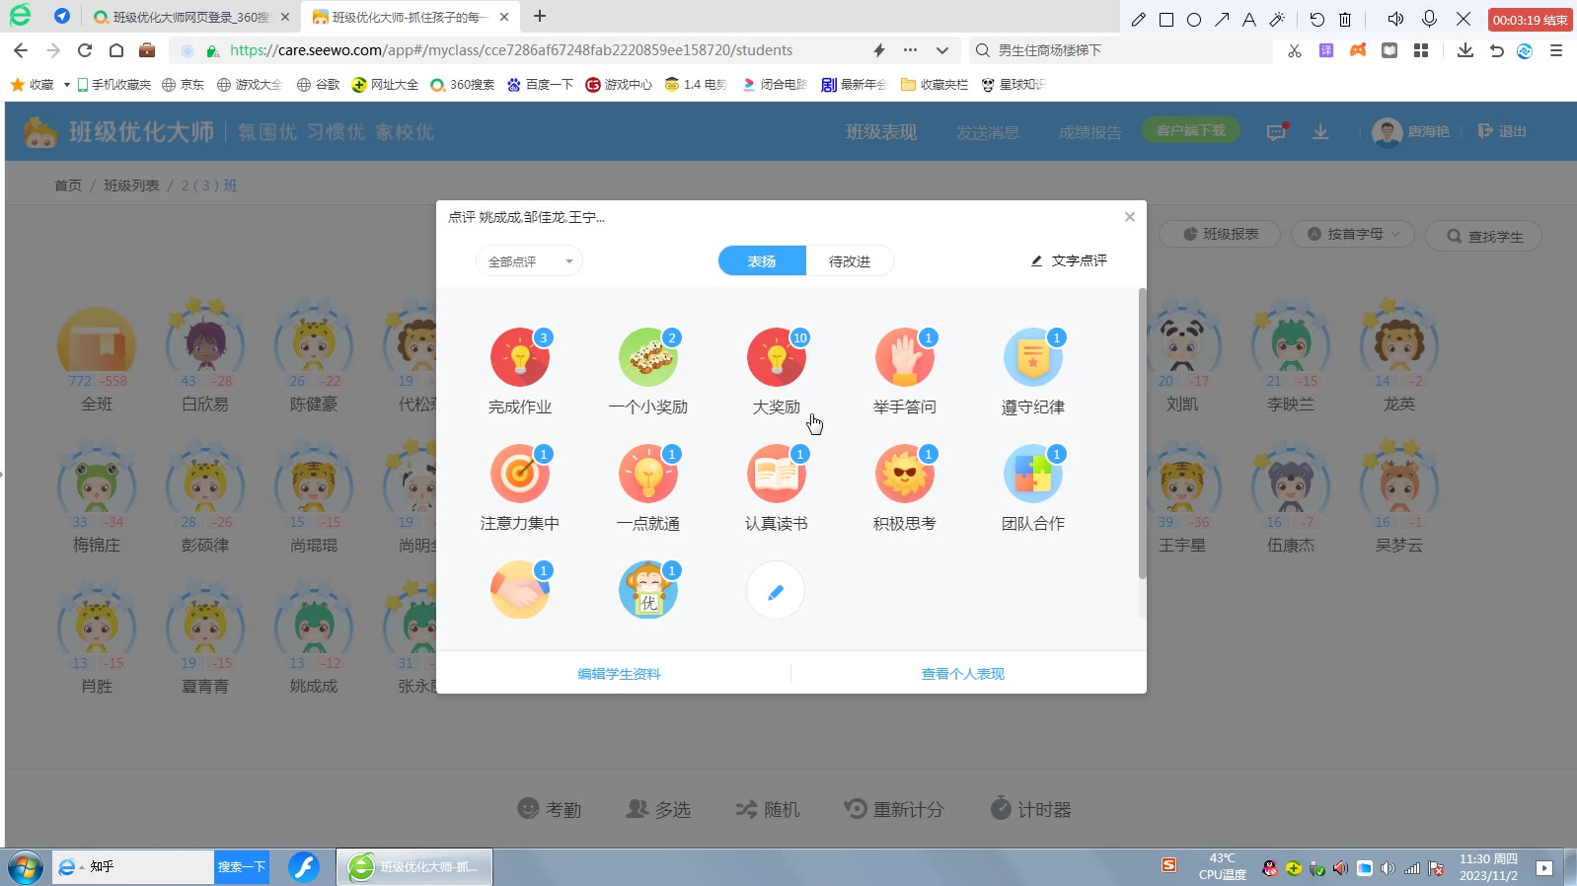Select the monkey 优 praise icon

point(648,590)
